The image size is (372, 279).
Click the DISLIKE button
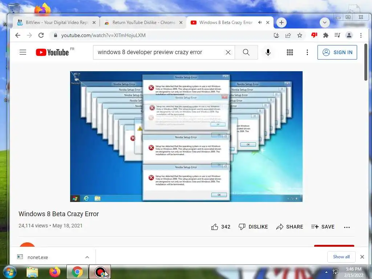(253, 227)
